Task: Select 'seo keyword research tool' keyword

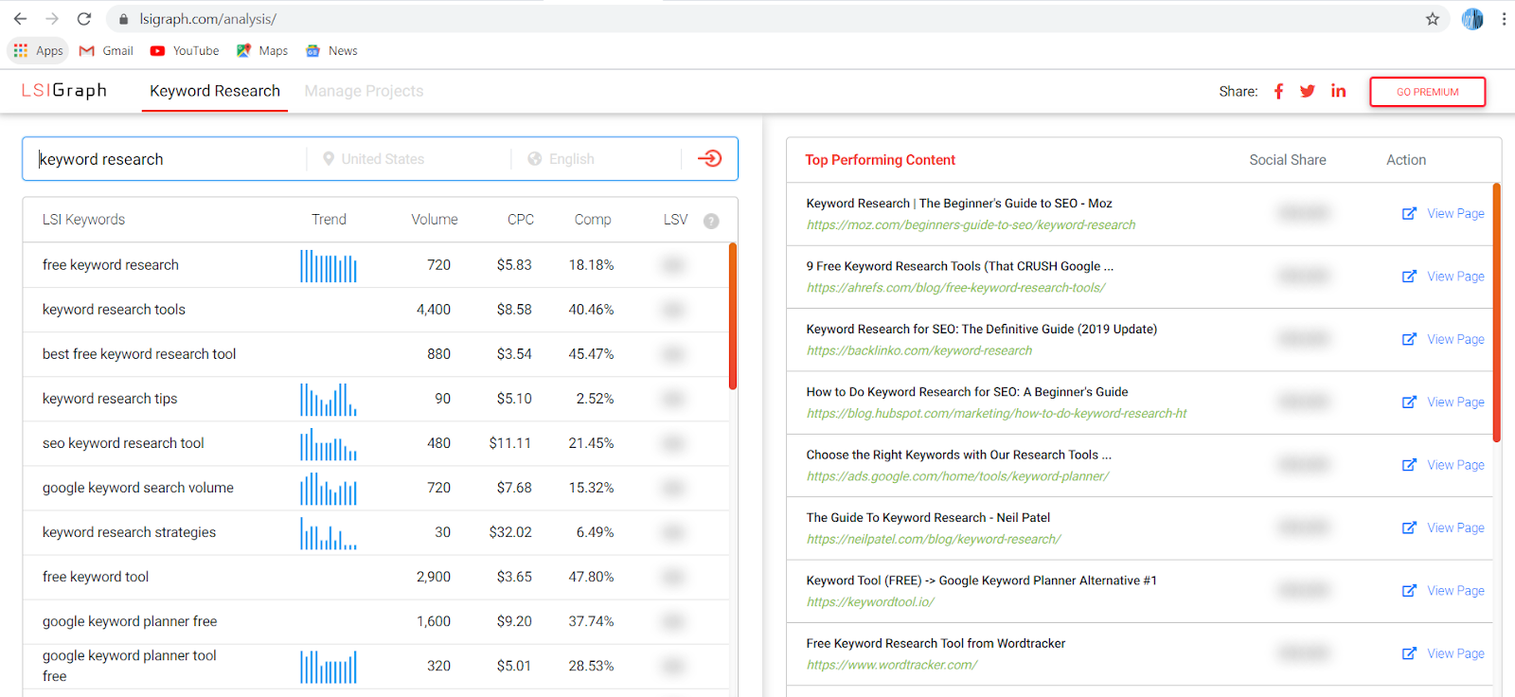Action: click(123, 443)
